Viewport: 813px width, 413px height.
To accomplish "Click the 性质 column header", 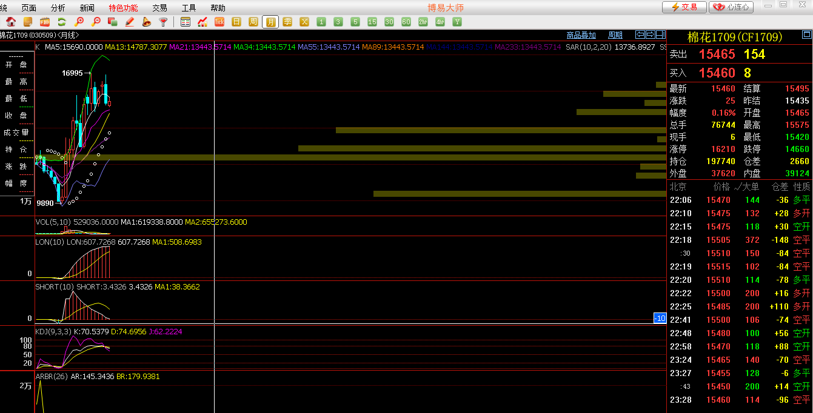I will [801, 187].
